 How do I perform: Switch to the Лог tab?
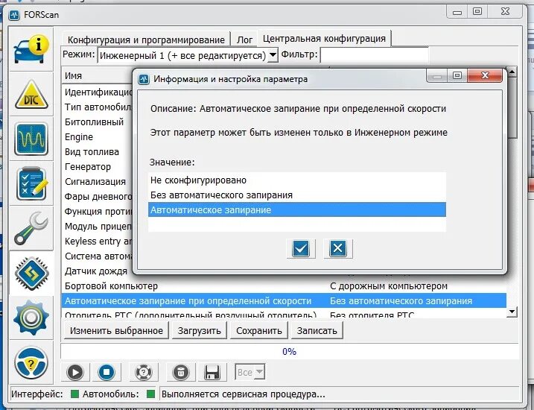244,40
